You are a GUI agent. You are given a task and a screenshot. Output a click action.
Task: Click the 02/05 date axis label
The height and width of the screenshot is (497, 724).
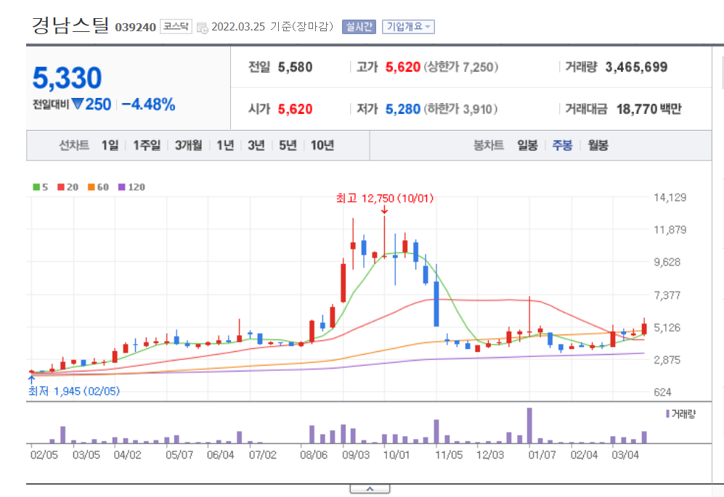(x=44, y=455)
